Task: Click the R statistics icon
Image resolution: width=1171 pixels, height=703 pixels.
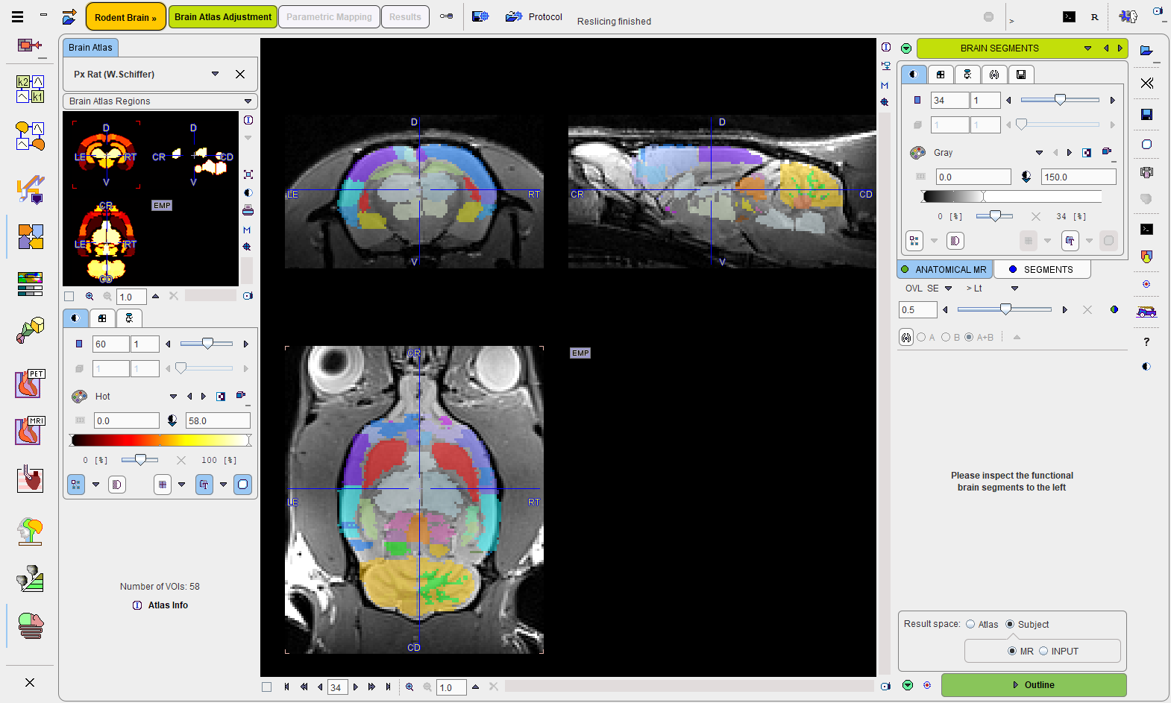Action: pyautogui.click(x=1095, y=16)
